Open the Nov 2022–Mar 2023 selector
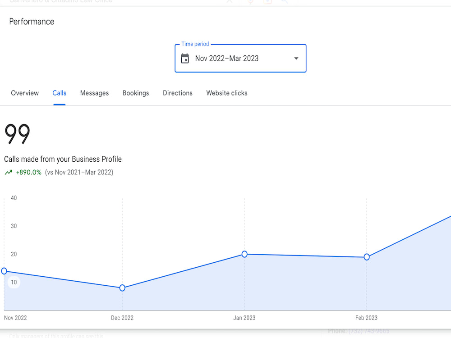Screen dimensions: 451x338 point(240,58)
